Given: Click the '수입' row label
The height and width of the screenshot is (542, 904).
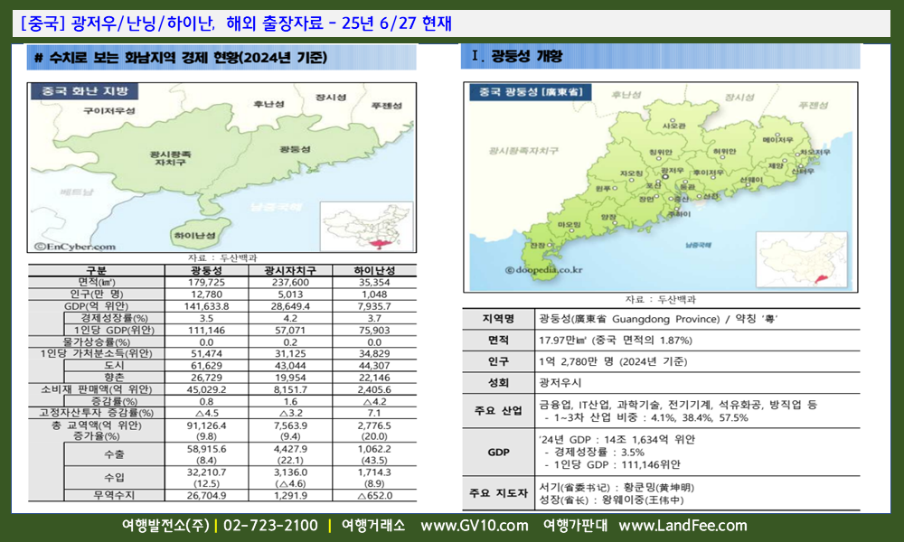Looking at the screenshot, I should (114, 478).
